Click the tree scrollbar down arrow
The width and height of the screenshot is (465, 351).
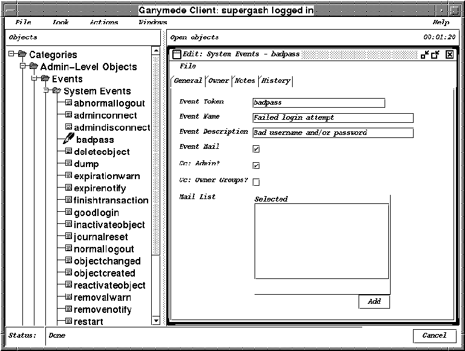[x=155, y=320]
